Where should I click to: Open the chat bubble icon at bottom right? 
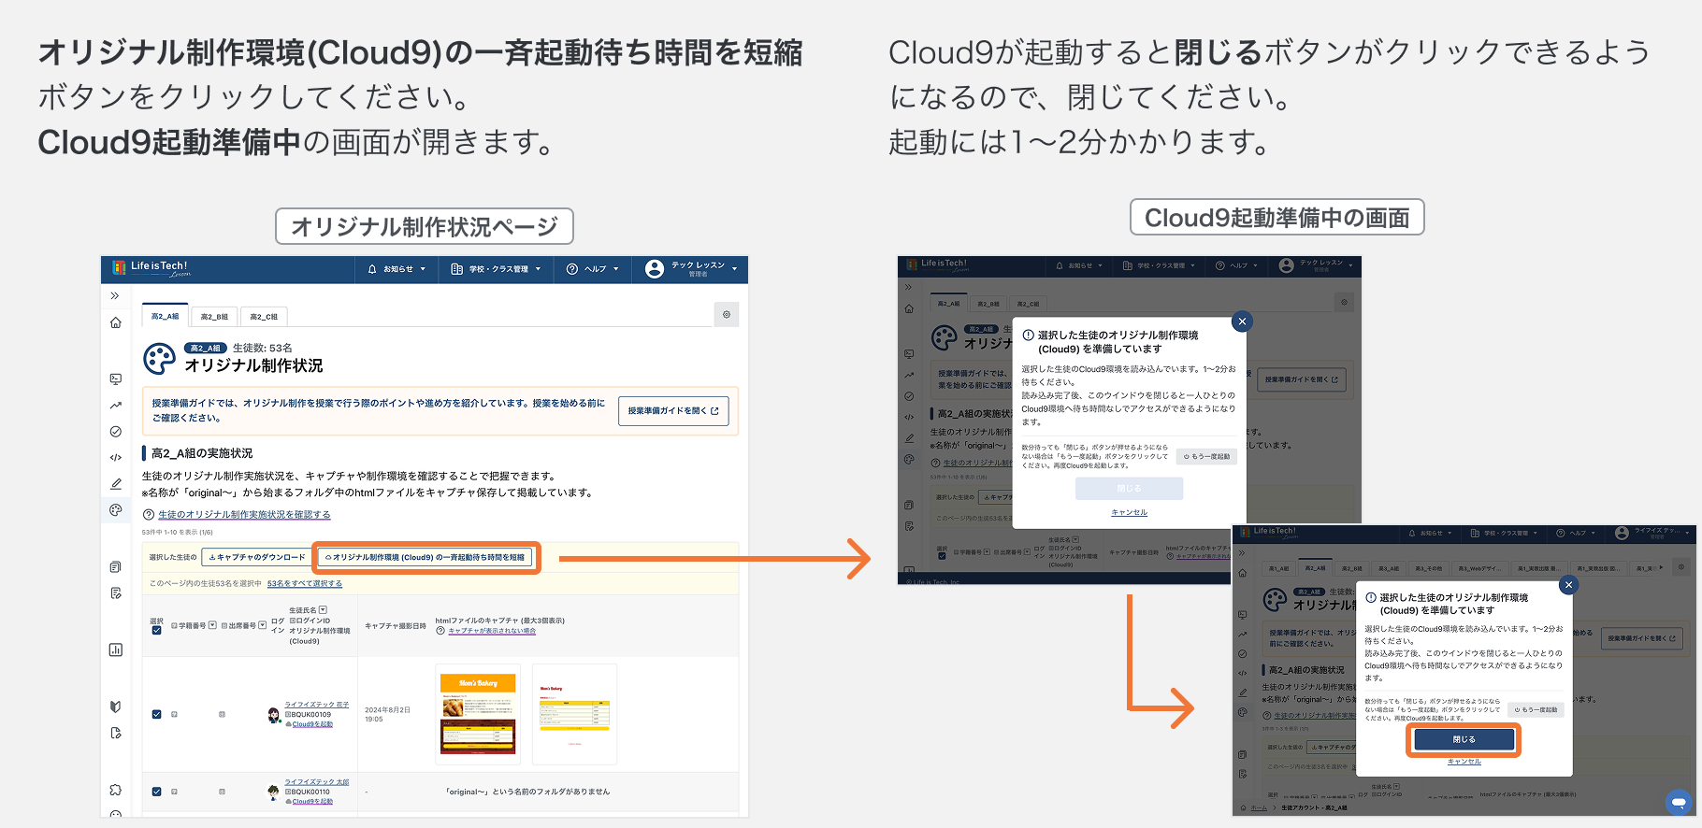click(x=1680, y=802)
